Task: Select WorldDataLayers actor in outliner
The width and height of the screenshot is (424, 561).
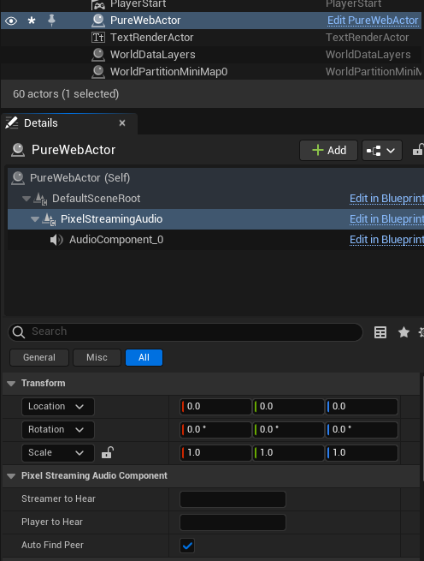Action: point(211,55)
